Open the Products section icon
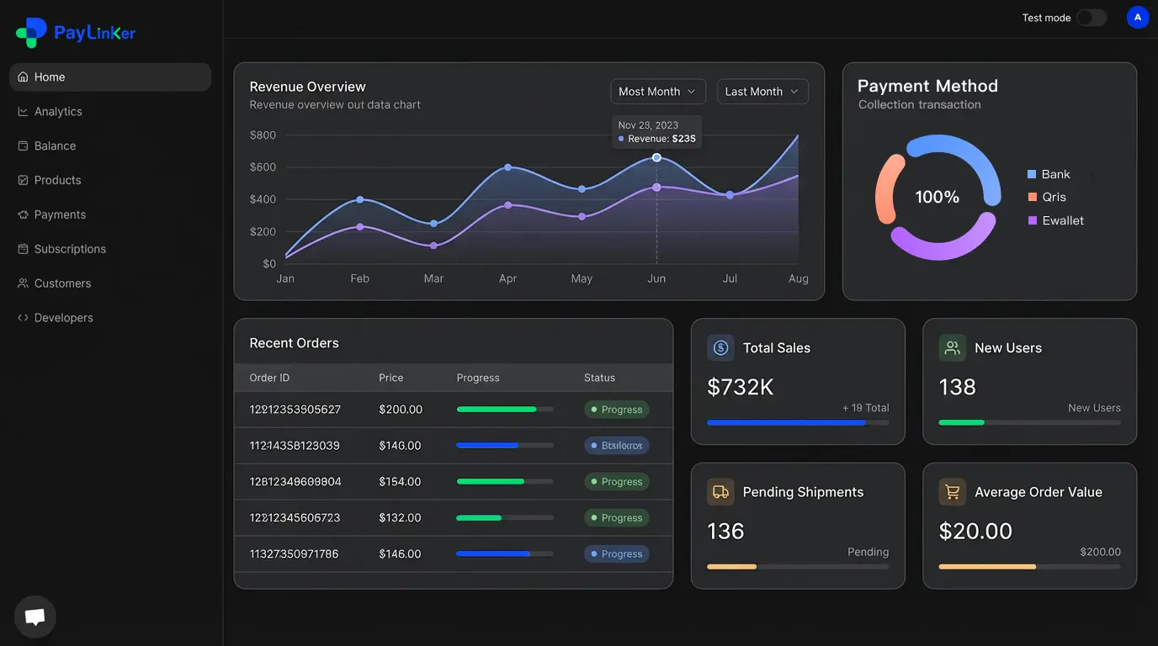 22,180
